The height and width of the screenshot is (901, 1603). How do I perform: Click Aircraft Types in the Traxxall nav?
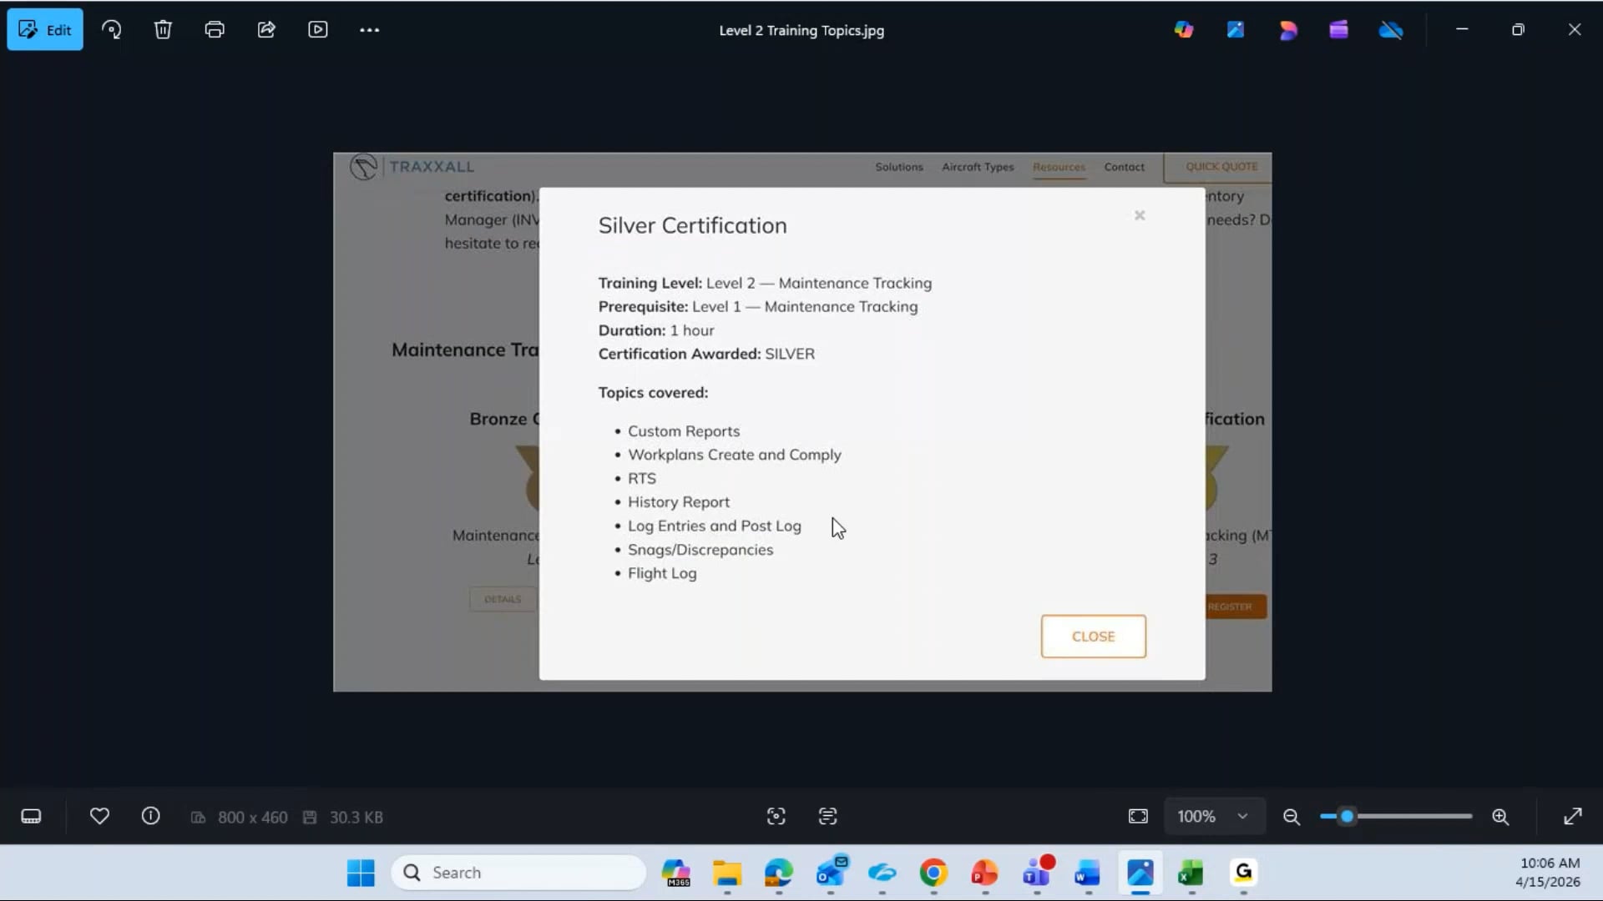978,167
